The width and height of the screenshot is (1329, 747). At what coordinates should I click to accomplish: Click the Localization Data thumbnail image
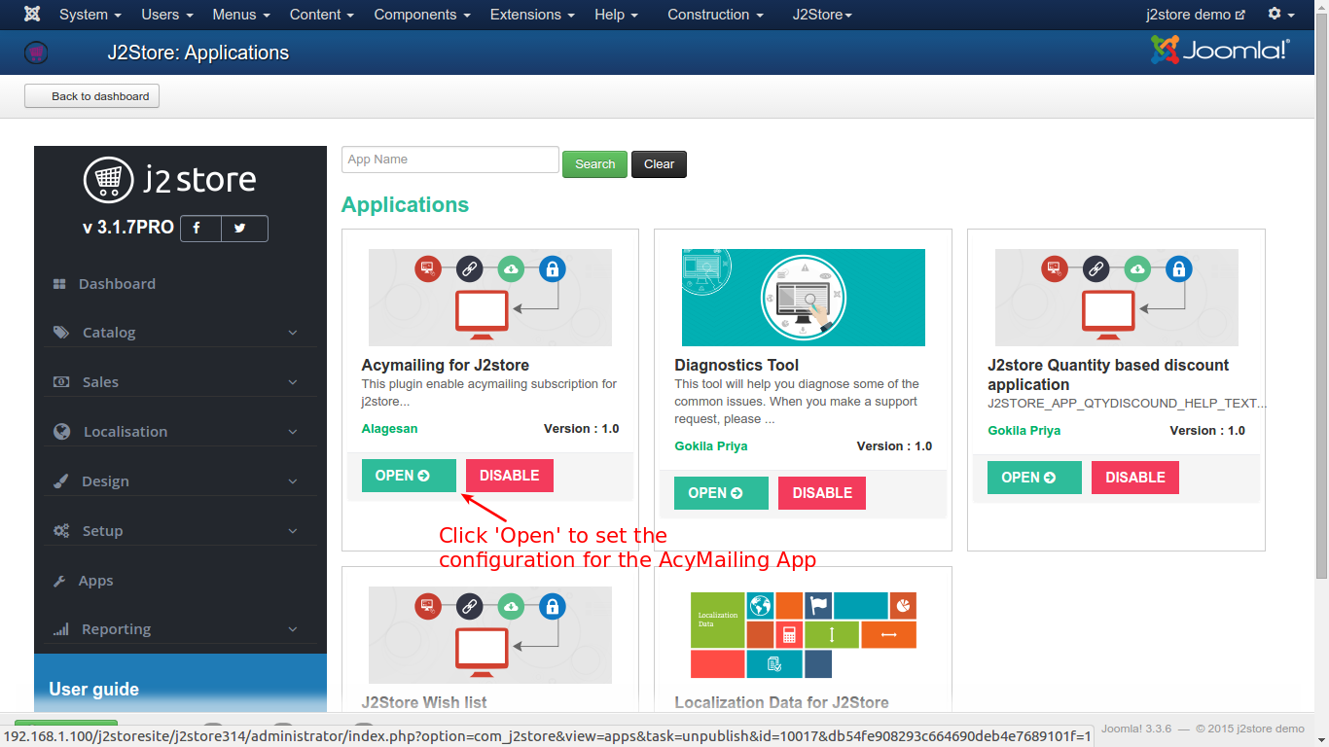(x=804, y=635)
